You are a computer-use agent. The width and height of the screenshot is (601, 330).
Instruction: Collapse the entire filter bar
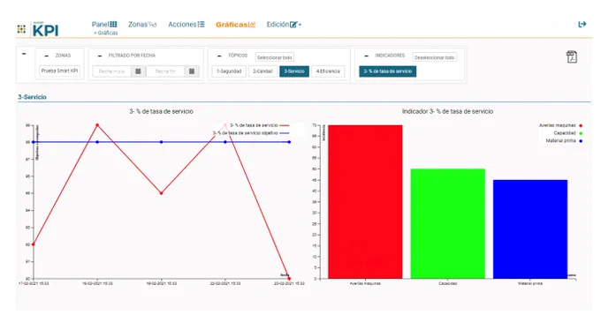[24, 54]
